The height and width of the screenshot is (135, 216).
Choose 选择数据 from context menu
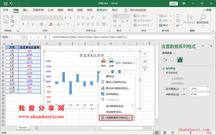117,94
